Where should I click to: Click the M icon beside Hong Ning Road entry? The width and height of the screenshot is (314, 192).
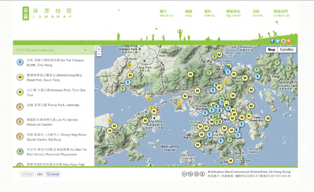[x=20, y=77]
